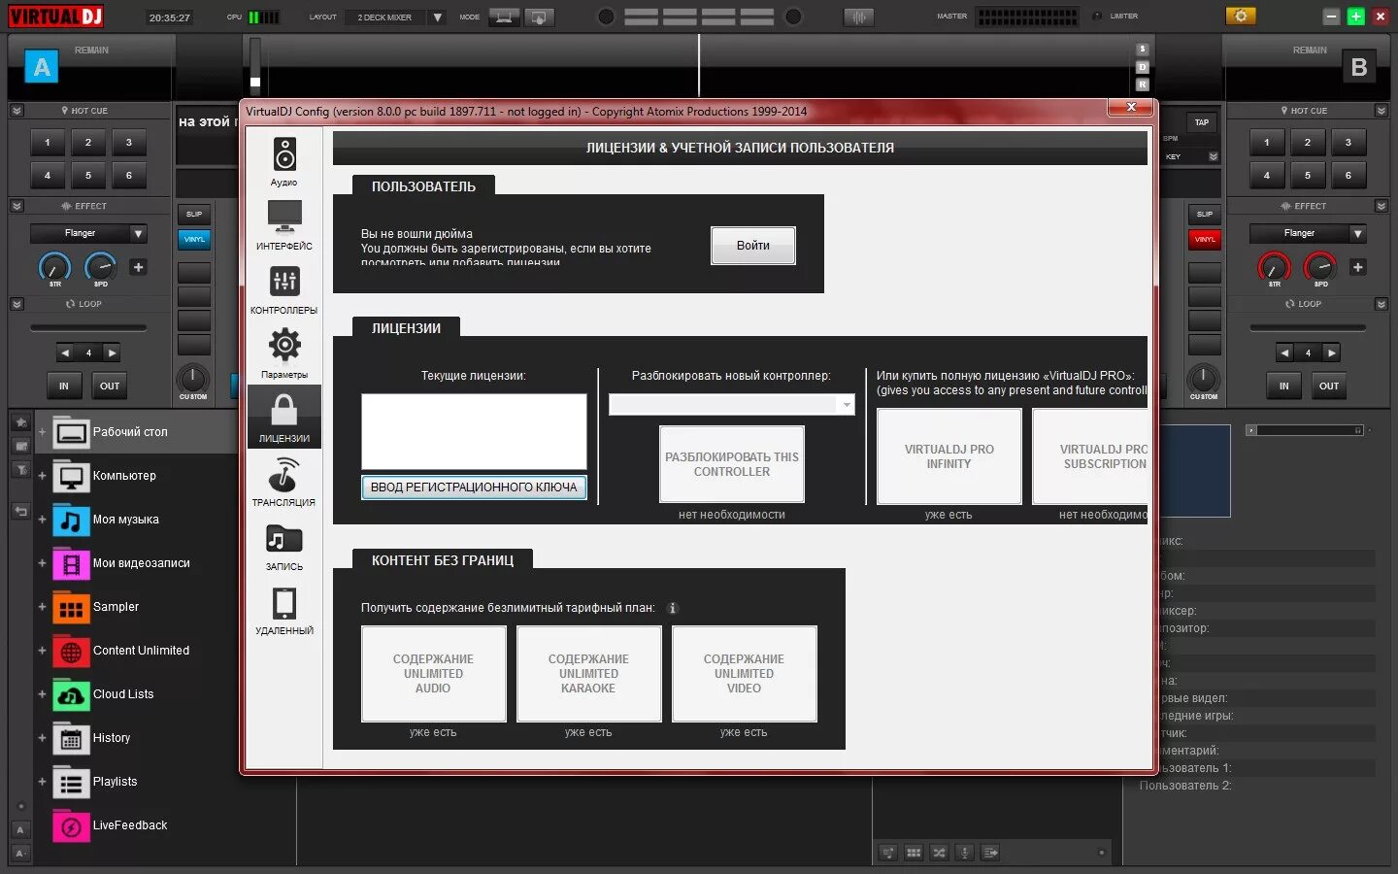Set deck A loop IN point
Viewport: 1398px width, 874px height.
click(x=64, y=387)
